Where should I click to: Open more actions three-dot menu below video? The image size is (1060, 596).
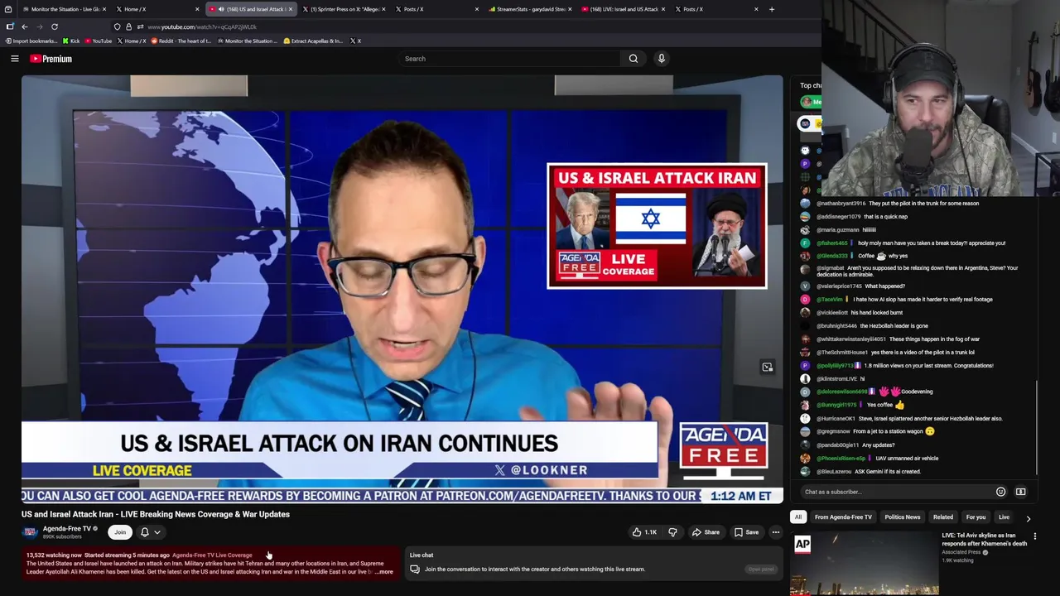click(x=775, y=532)
